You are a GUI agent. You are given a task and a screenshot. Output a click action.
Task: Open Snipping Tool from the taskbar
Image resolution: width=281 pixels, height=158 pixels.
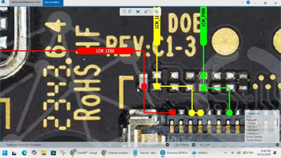(x=63, y=153)
